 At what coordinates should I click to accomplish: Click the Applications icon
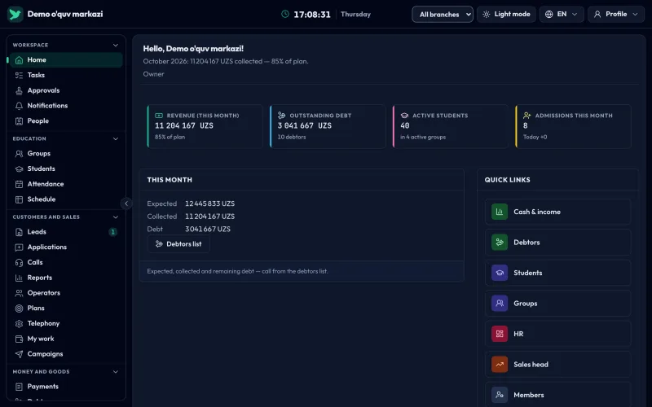pyautogui.click(x=19, y=247)
